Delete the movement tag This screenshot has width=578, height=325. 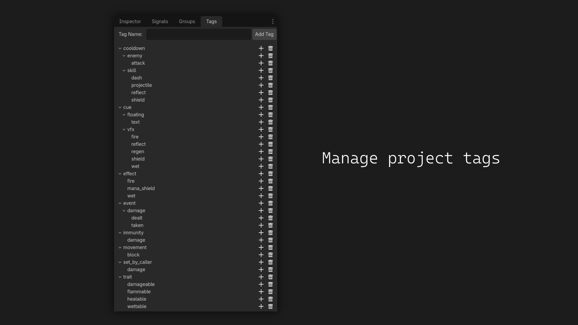[x=270, y=247]
